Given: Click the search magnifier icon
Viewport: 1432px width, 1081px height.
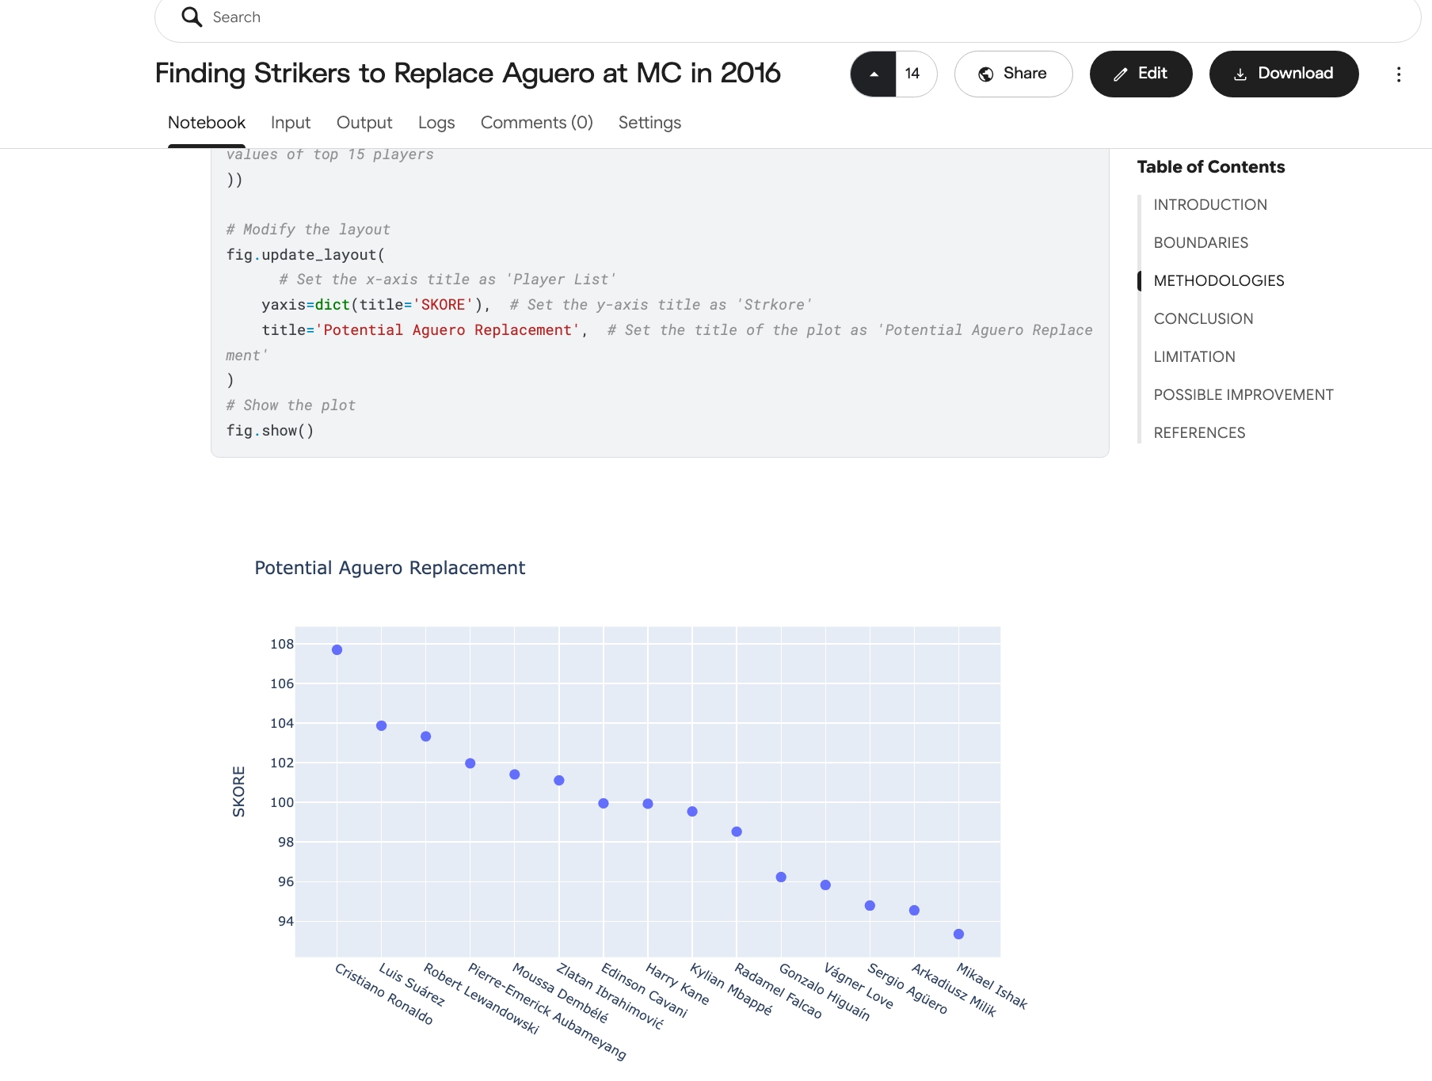Looking at the screenshot, I should (x=192, y=17).
